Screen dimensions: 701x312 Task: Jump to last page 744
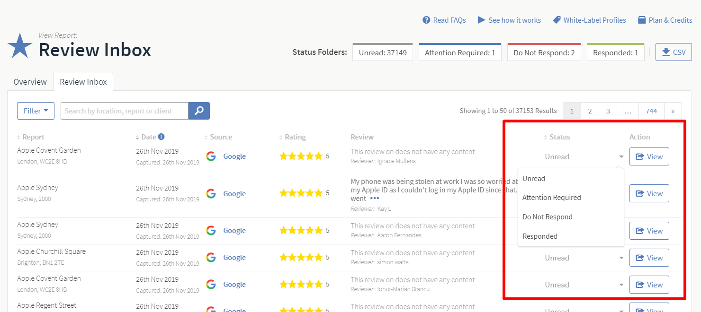tap(651, 111)
